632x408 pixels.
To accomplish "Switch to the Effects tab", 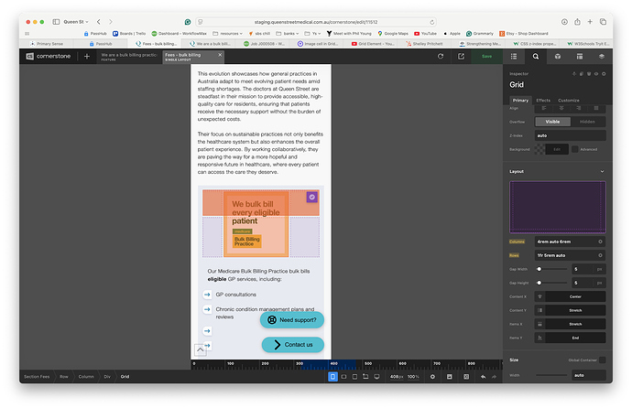I will coord(543,100).
